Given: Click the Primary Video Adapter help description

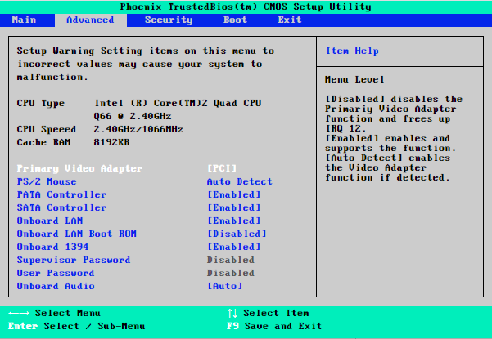Looking at the screenshot, I should tap(394, 138).
